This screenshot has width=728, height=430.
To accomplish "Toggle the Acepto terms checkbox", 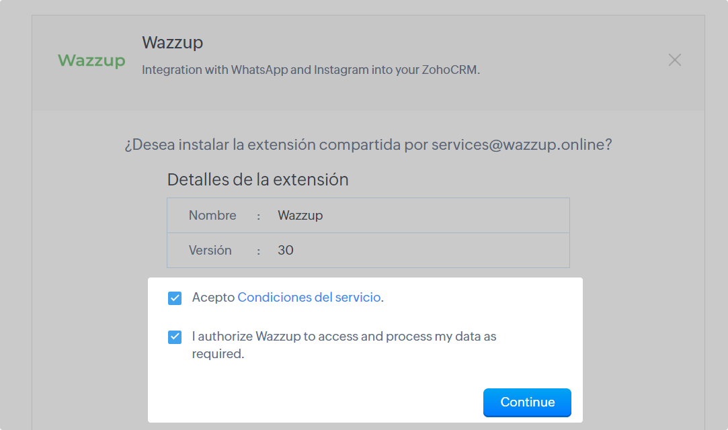I will [x=175, y=298].
